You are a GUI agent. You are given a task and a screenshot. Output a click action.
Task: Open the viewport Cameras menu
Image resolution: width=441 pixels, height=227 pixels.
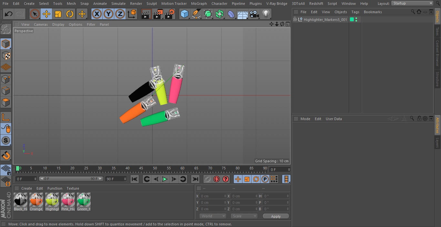41,24
